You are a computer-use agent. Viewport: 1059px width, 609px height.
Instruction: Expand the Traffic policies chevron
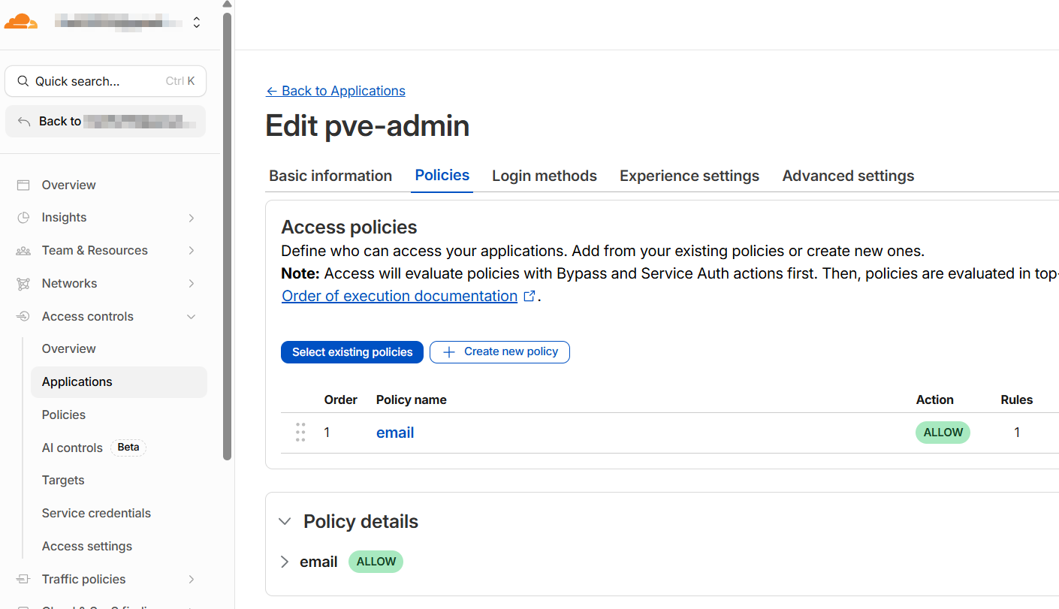coord(192,580)
